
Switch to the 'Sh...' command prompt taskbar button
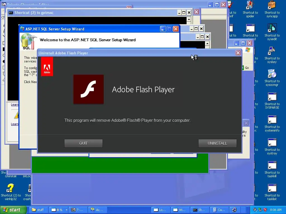click(200, 210)
